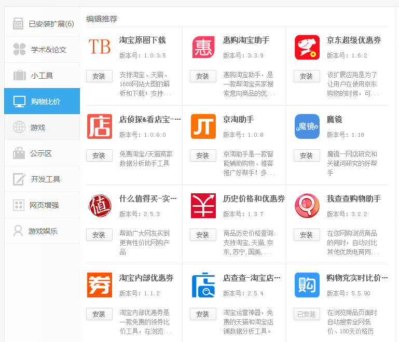Image resolution: width=399 pixels, height=342 pixels.
Task: Click the blue 购 icon of 购物党
Action: pos(307,285)
